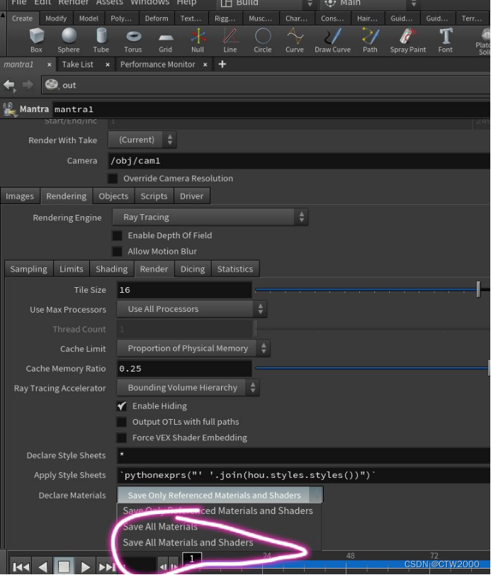
Task: Open Ray Tracing Accelerator dropdown
Action: [x=188, y=388]
